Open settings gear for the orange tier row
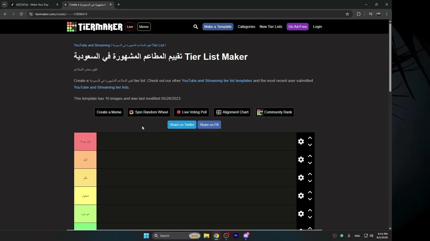 coord(301,160)
